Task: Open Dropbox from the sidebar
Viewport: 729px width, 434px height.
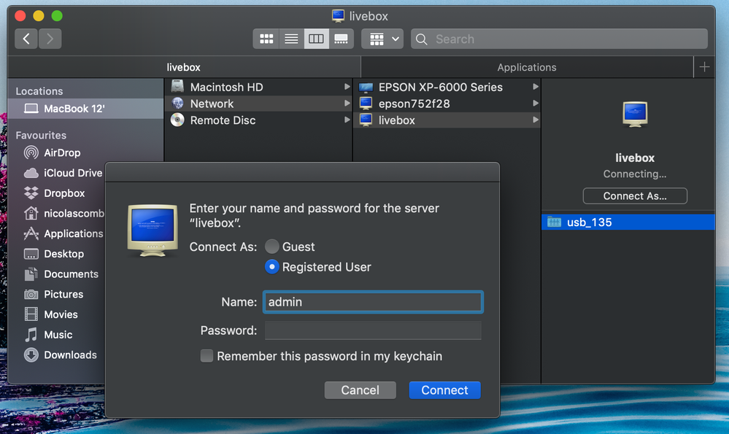Action: pyautogui.click(x=64, y=193)
